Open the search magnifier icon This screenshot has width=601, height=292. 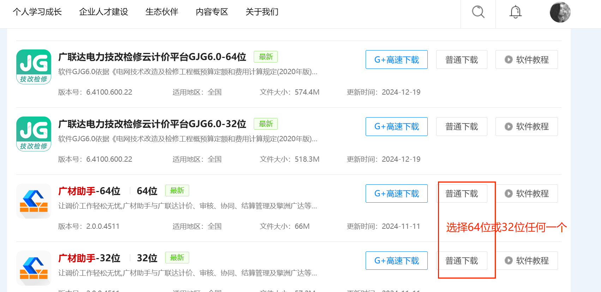coord(478,12)
